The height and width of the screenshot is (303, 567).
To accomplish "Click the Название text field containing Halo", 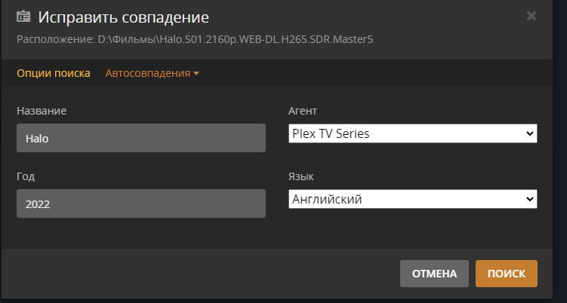I will tap(140, 139).
